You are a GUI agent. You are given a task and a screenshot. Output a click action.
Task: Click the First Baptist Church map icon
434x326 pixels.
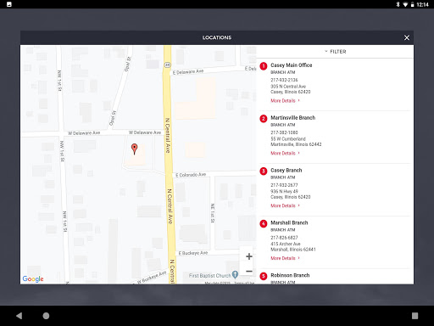click(x=235, y=274)
